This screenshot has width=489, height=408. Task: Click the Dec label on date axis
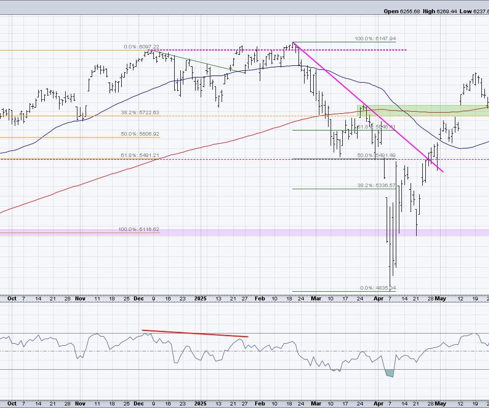tap(139, 298)
